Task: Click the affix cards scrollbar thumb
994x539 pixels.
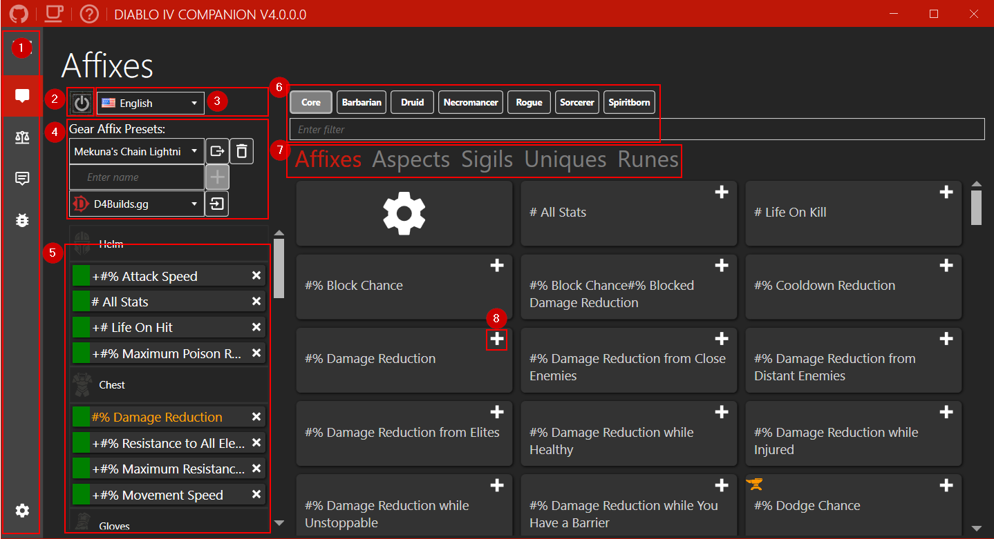Action: 976,208
